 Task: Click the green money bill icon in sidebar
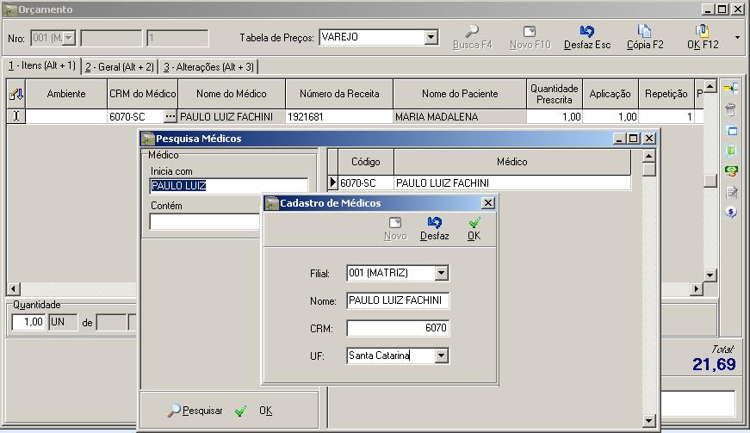pos(731,171)
